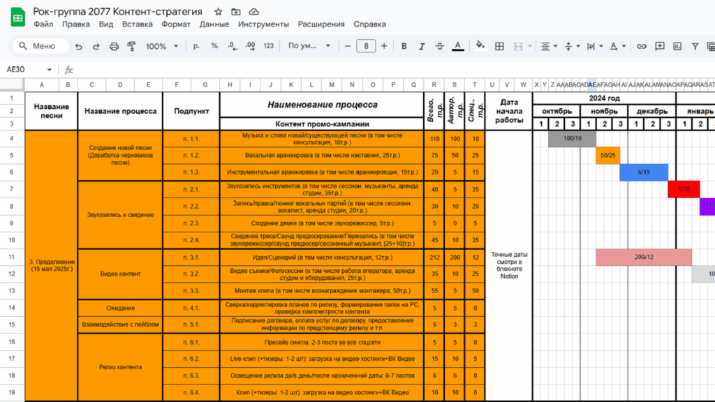Open the font family dropdown

point(309,46)
